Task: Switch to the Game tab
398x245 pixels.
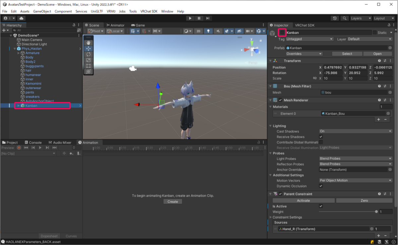Action: tap(138, 25)
